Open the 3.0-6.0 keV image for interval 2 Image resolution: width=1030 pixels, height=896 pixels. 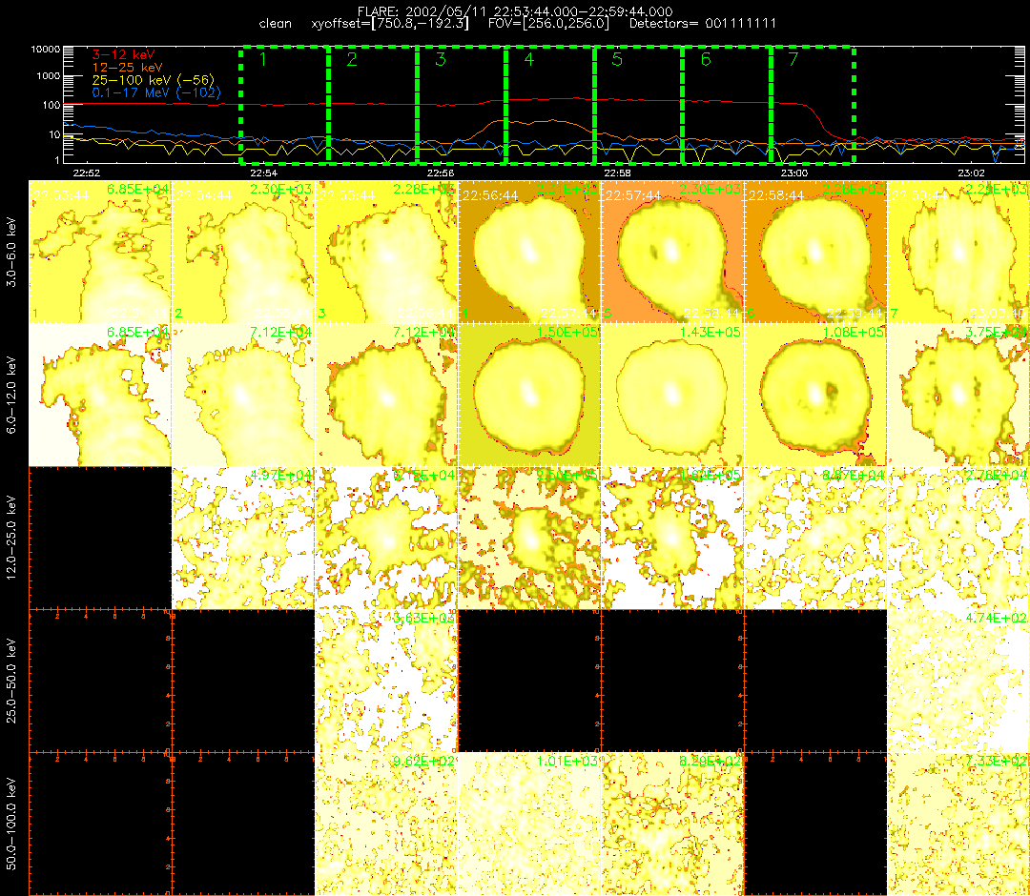pyautogui.click(x=243, y=252)
